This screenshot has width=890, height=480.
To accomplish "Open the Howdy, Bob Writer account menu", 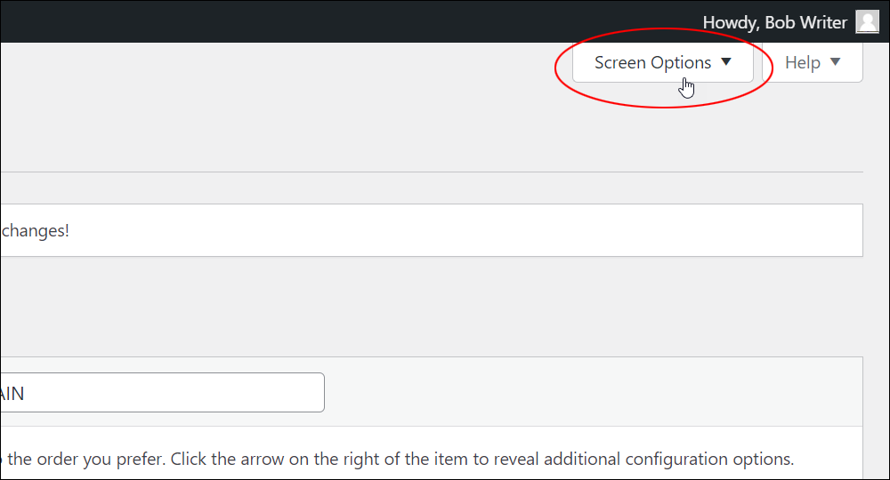I will point(790,22).
